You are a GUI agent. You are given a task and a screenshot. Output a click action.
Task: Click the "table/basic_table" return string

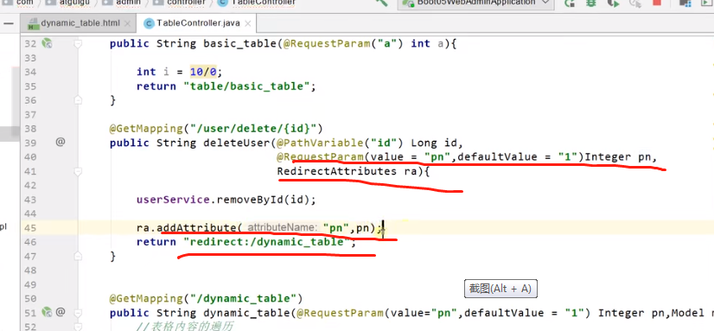[x=246, y=86]
